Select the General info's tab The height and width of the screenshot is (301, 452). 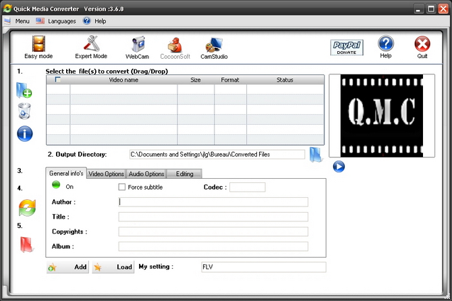point(66,173)
